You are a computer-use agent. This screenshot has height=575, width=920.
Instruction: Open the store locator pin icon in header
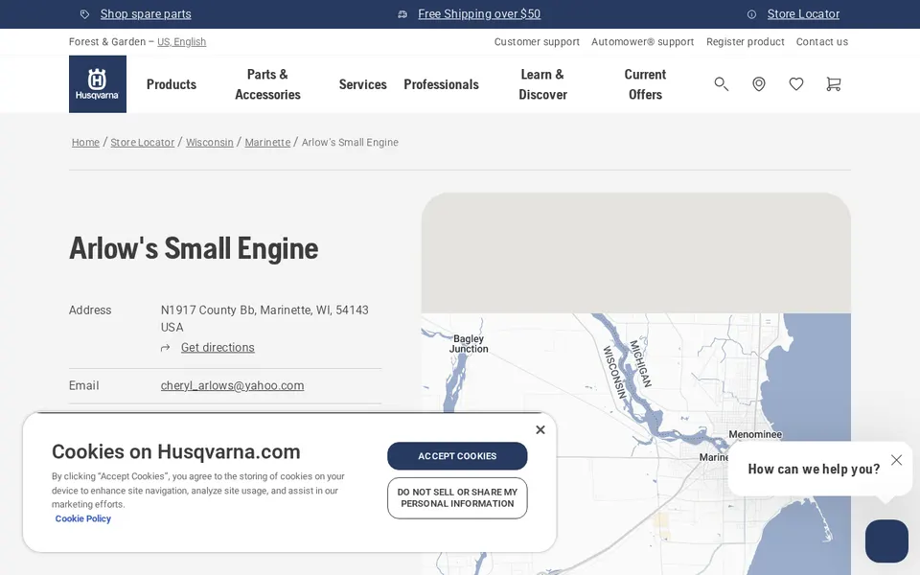(x=759, y=84)
